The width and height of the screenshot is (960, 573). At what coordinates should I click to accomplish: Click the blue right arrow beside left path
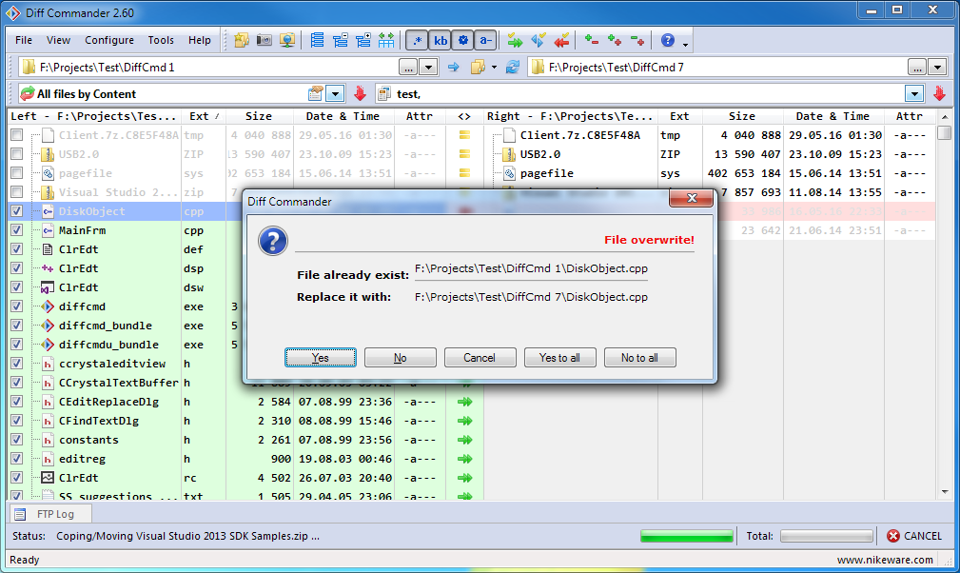pos(453,67)
